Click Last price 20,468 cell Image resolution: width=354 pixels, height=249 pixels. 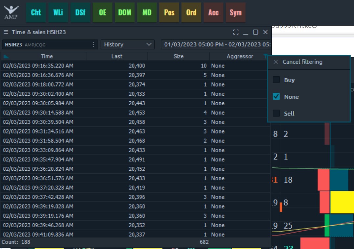(137, 141)
